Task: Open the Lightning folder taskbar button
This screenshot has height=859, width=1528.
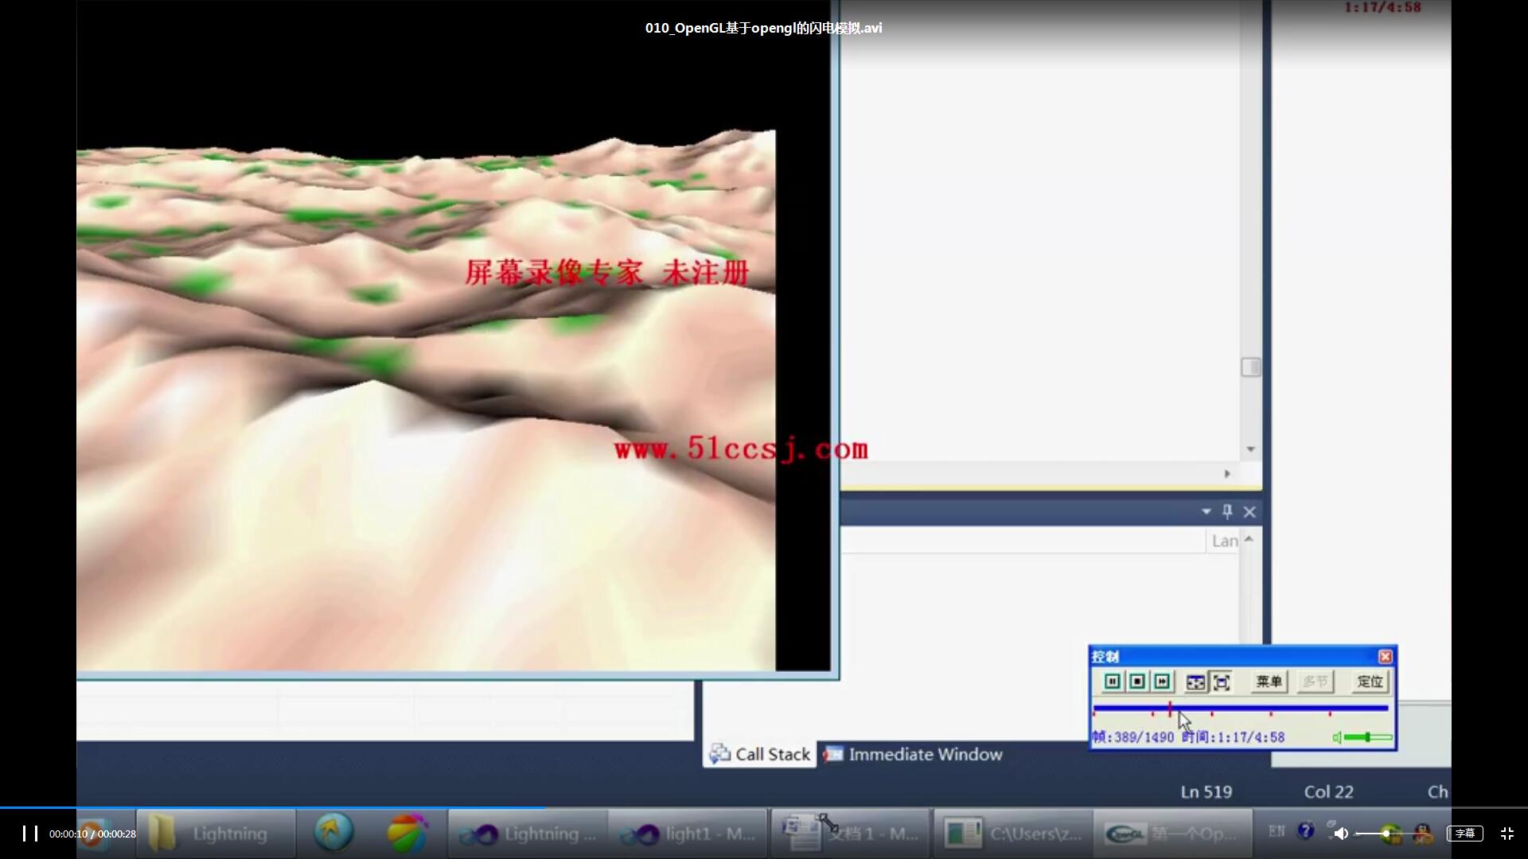Action: 216,834
